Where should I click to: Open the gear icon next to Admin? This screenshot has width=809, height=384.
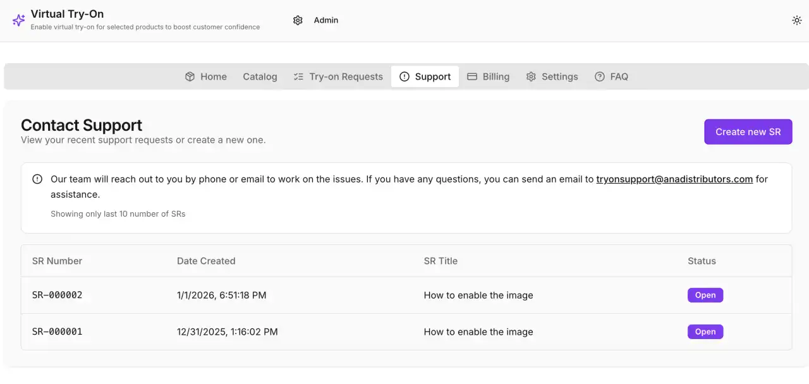click(x=298, y=20)
